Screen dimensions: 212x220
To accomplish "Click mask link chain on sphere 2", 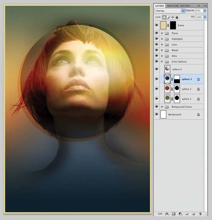I will pos(172,89).
